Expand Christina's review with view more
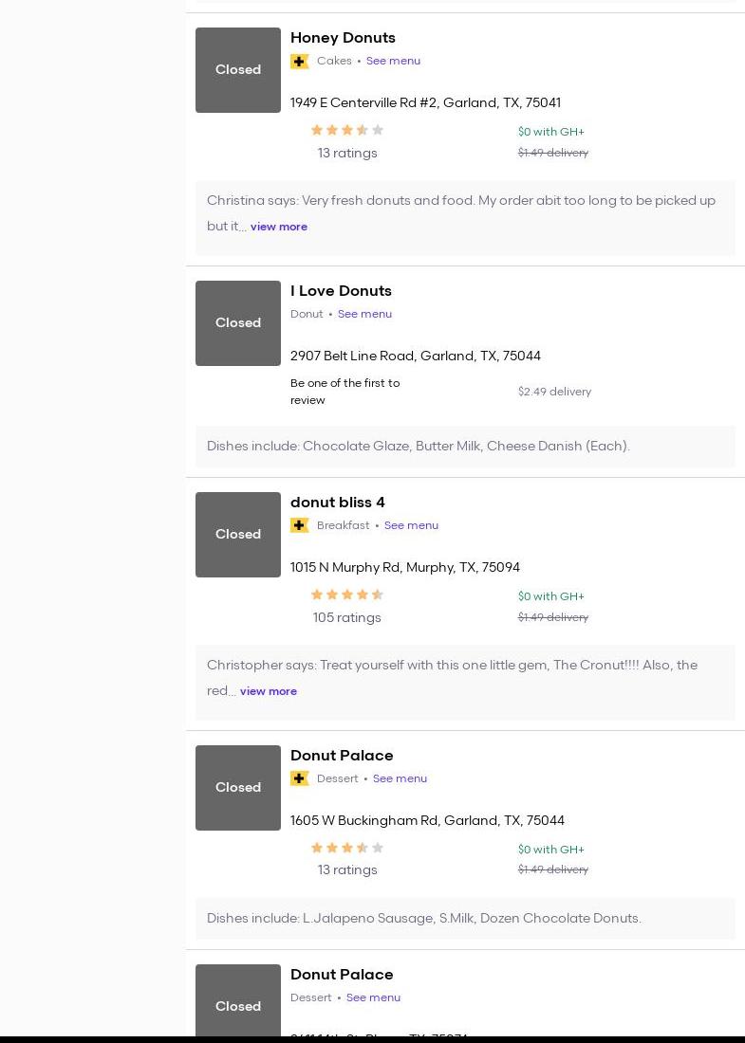The width and height of the screenshot is (745, 1043). pyautogui.click(x=279, y=227)
